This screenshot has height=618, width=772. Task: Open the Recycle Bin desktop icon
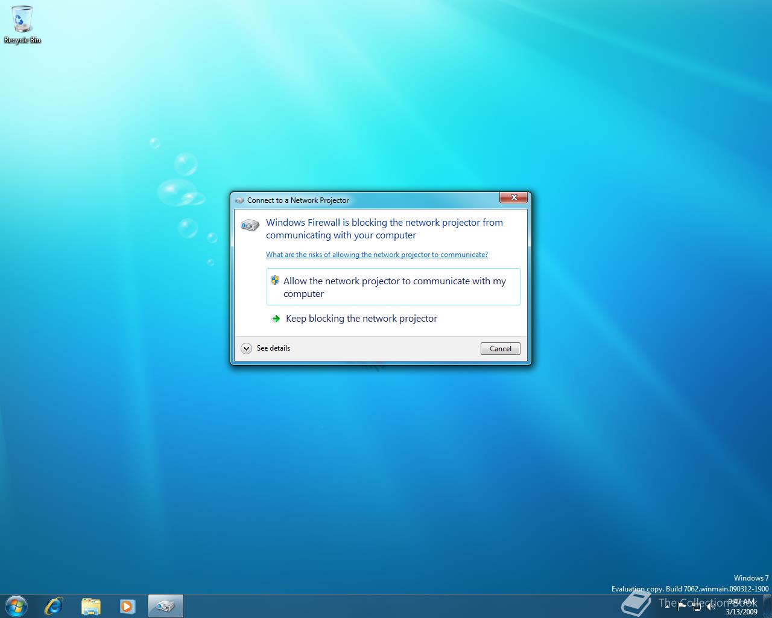22,25
